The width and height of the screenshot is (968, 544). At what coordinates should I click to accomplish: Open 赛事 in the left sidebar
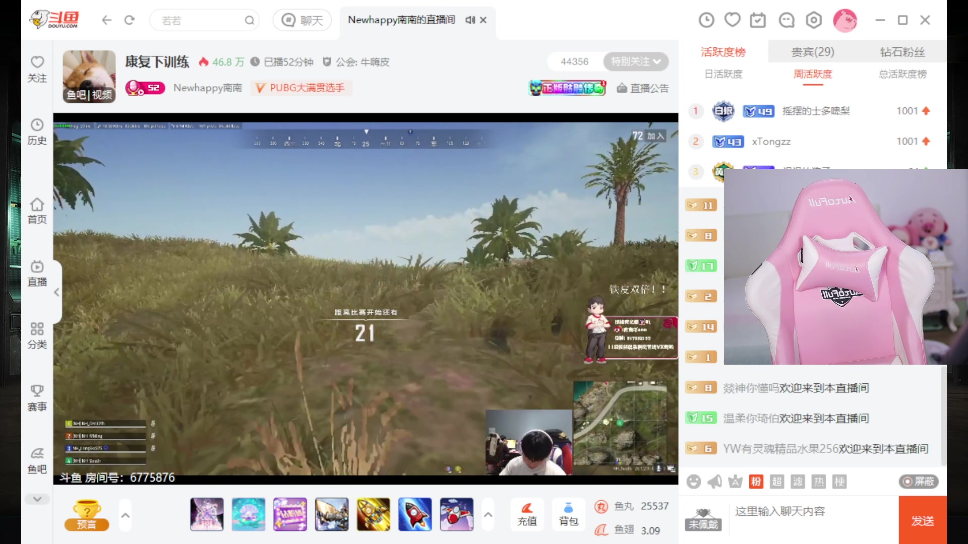click(37, 398)
